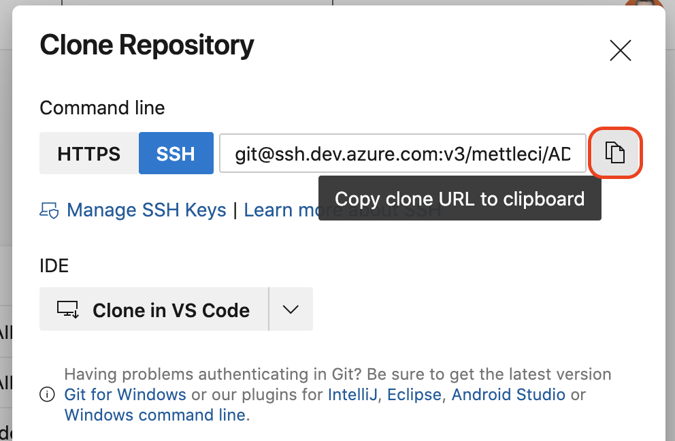Open the Git for Windows link
675x441 pixels.
125,395
